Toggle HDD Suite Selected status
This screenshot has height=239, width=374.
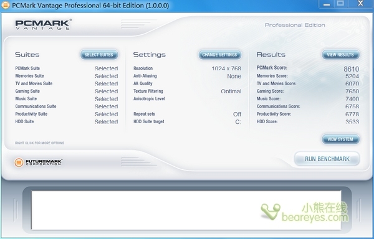(106, 121)
